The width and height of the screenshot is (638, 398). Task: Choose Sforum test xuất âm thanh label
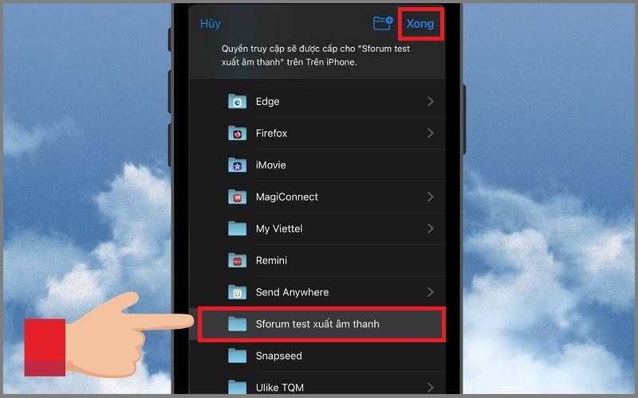(x=317, y=324)
